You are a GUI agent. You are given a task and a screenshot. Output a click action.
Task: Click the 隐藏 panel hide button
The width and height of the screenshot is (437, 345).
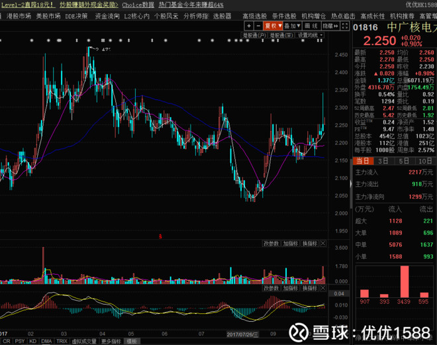pyautogui.click(x=330, y=26)
